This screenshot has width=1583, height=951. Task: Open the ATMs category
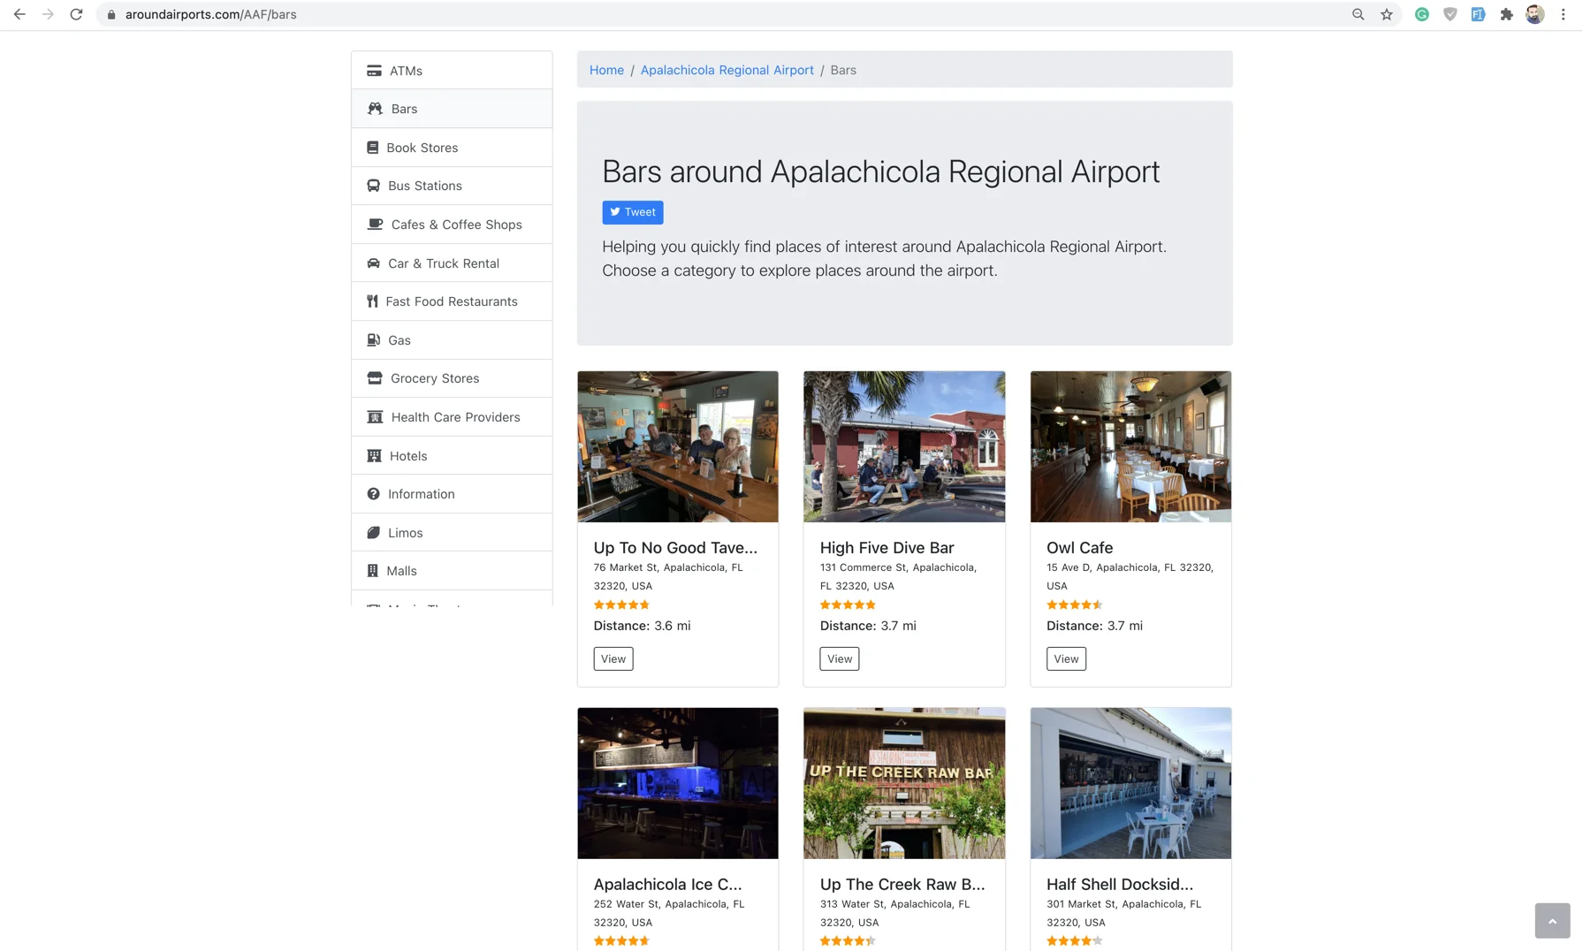pyautogui.click(x=452, y=71)
